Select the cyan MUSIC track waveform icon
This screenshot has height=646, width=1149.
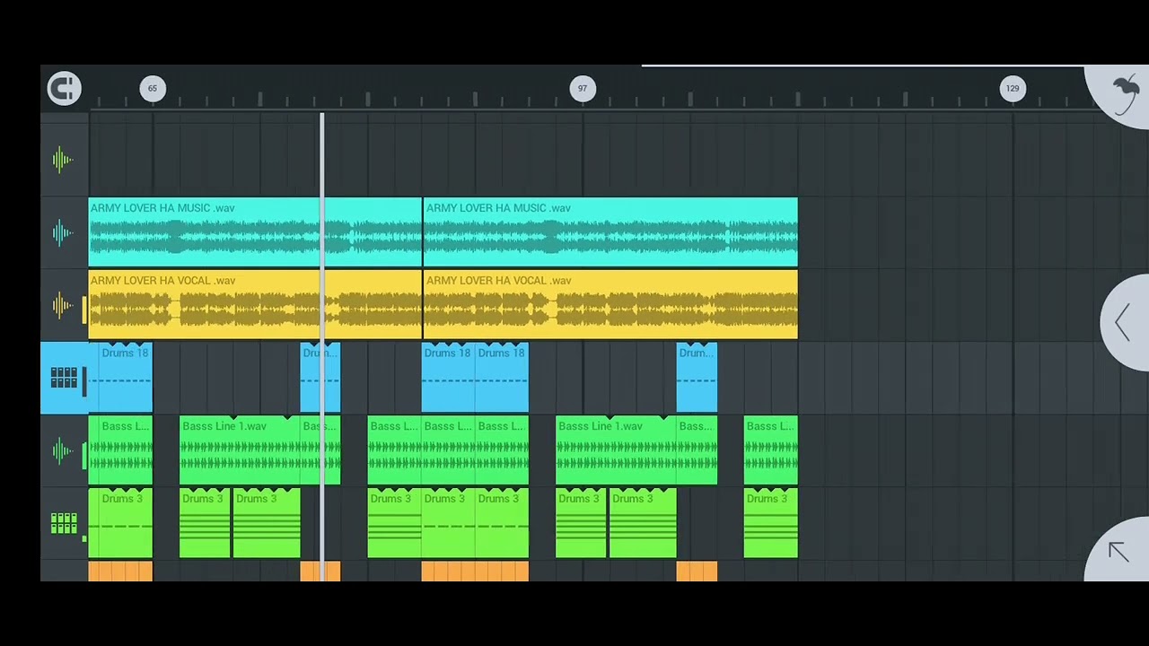(63, 233)
